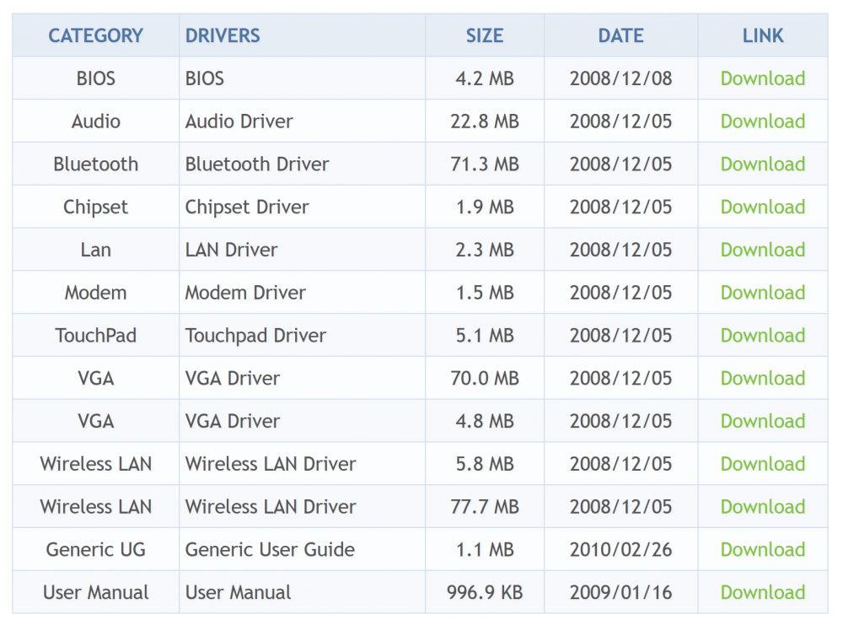Select the Bluetooth category cell
This screenshot has height=620, width=843.
coord(95,164)
